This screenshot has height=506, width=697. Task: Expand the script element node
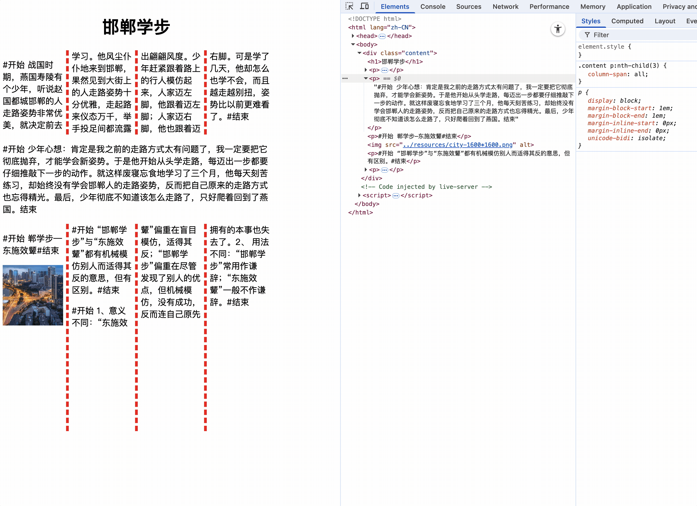[x=359, y=195]
